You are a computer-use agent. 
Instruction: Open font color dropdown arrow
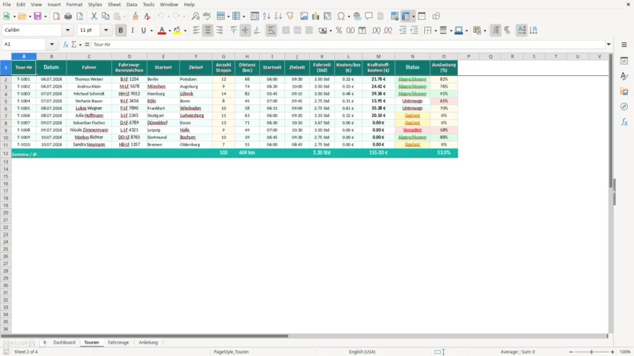(x=170, y=31)
